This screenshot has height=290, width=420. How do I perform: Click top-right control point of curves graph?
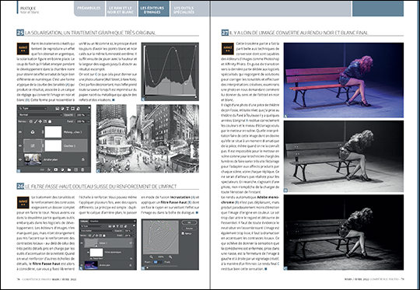click(x=195, y=46)
